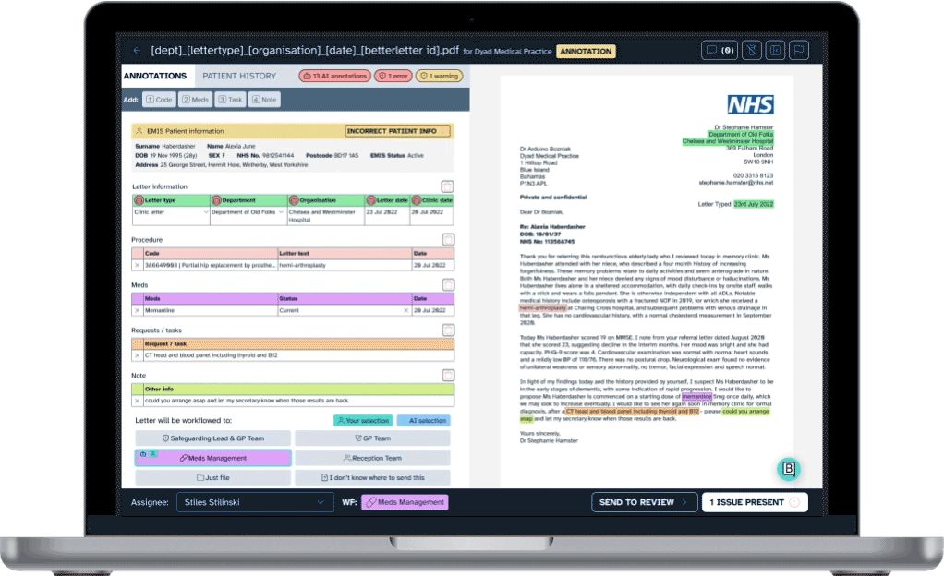Tick the Letter information section checkbox

[447, 186]
